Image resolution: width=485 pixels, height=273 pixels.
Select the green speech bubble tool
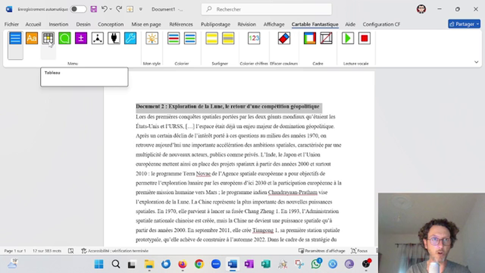64,38
